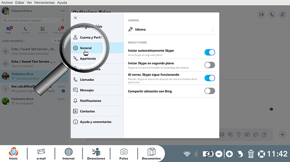
Task: Open the trash bin icon in taskbar
Action: (x=251, y=154)
